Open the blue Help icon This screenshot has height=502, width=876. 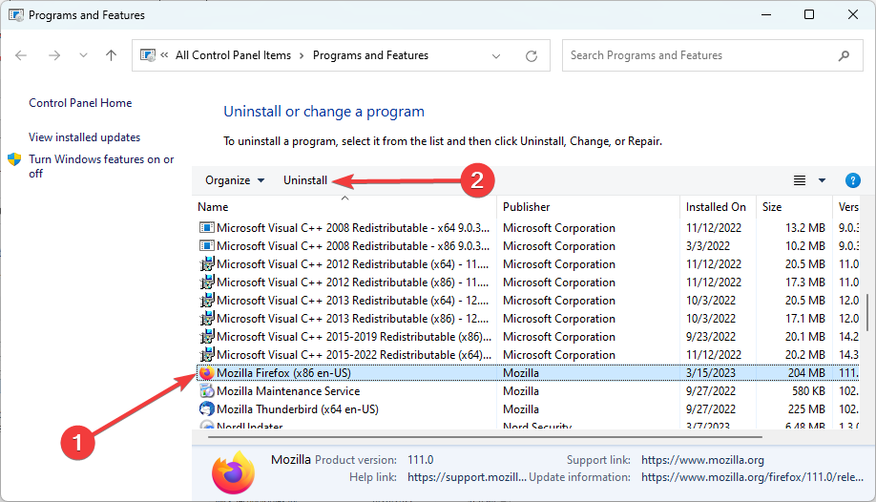point(852,180)
